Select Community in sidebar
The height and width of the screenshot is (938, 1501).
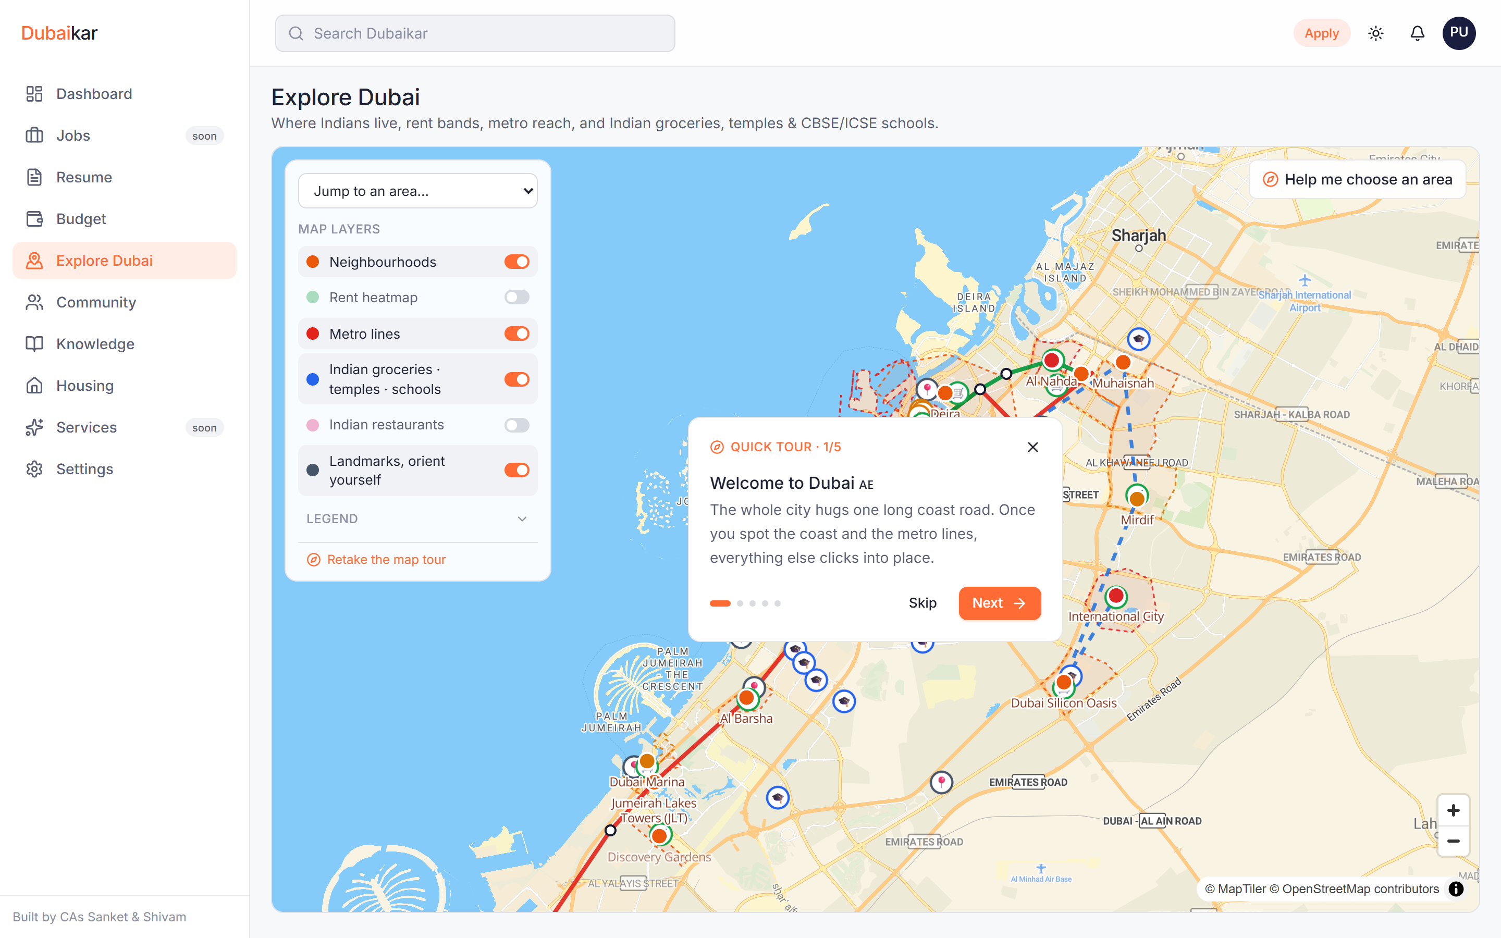124,302
